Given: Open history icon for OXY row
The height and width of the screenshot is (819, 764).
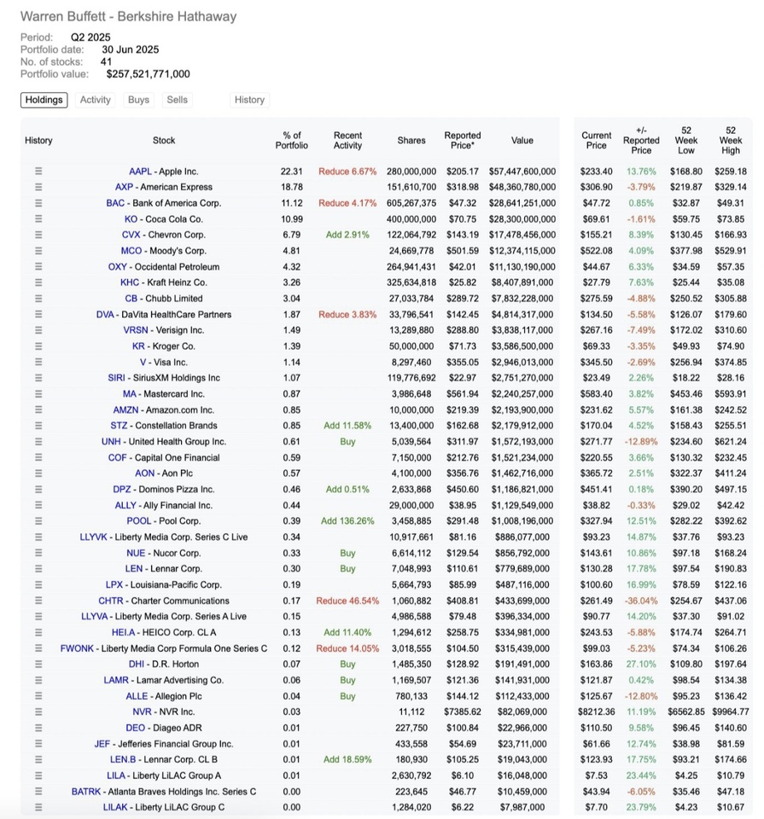Looking at the screenshot, I should tap(38, 267).
